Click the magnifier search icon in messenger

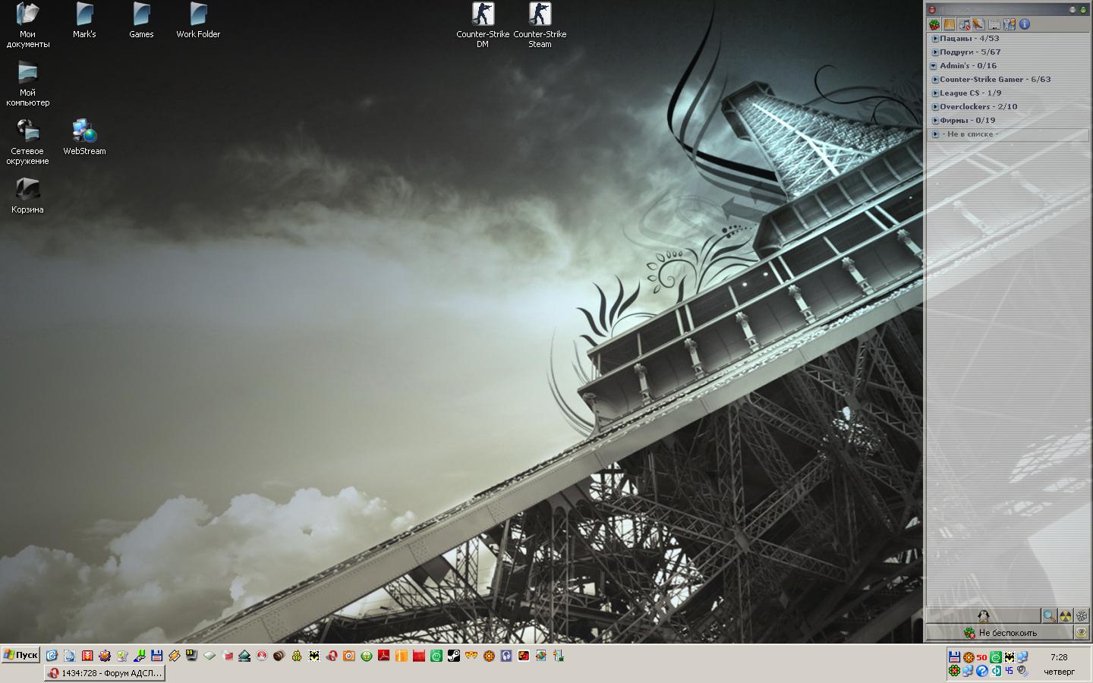[1048, 616]
